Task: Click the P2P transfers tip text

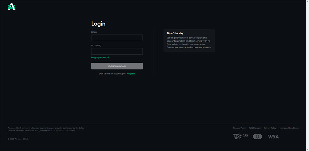Action: pos(189,43)
